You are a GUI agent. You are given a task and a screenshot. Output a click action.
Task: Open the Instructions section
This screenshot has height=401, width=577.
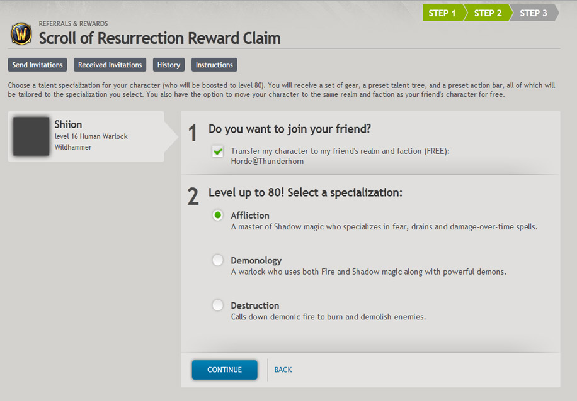[214, 64]
